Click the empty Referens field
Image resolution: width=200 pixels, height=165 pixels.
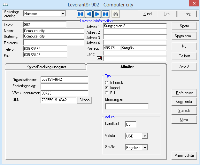coord(54,42)
